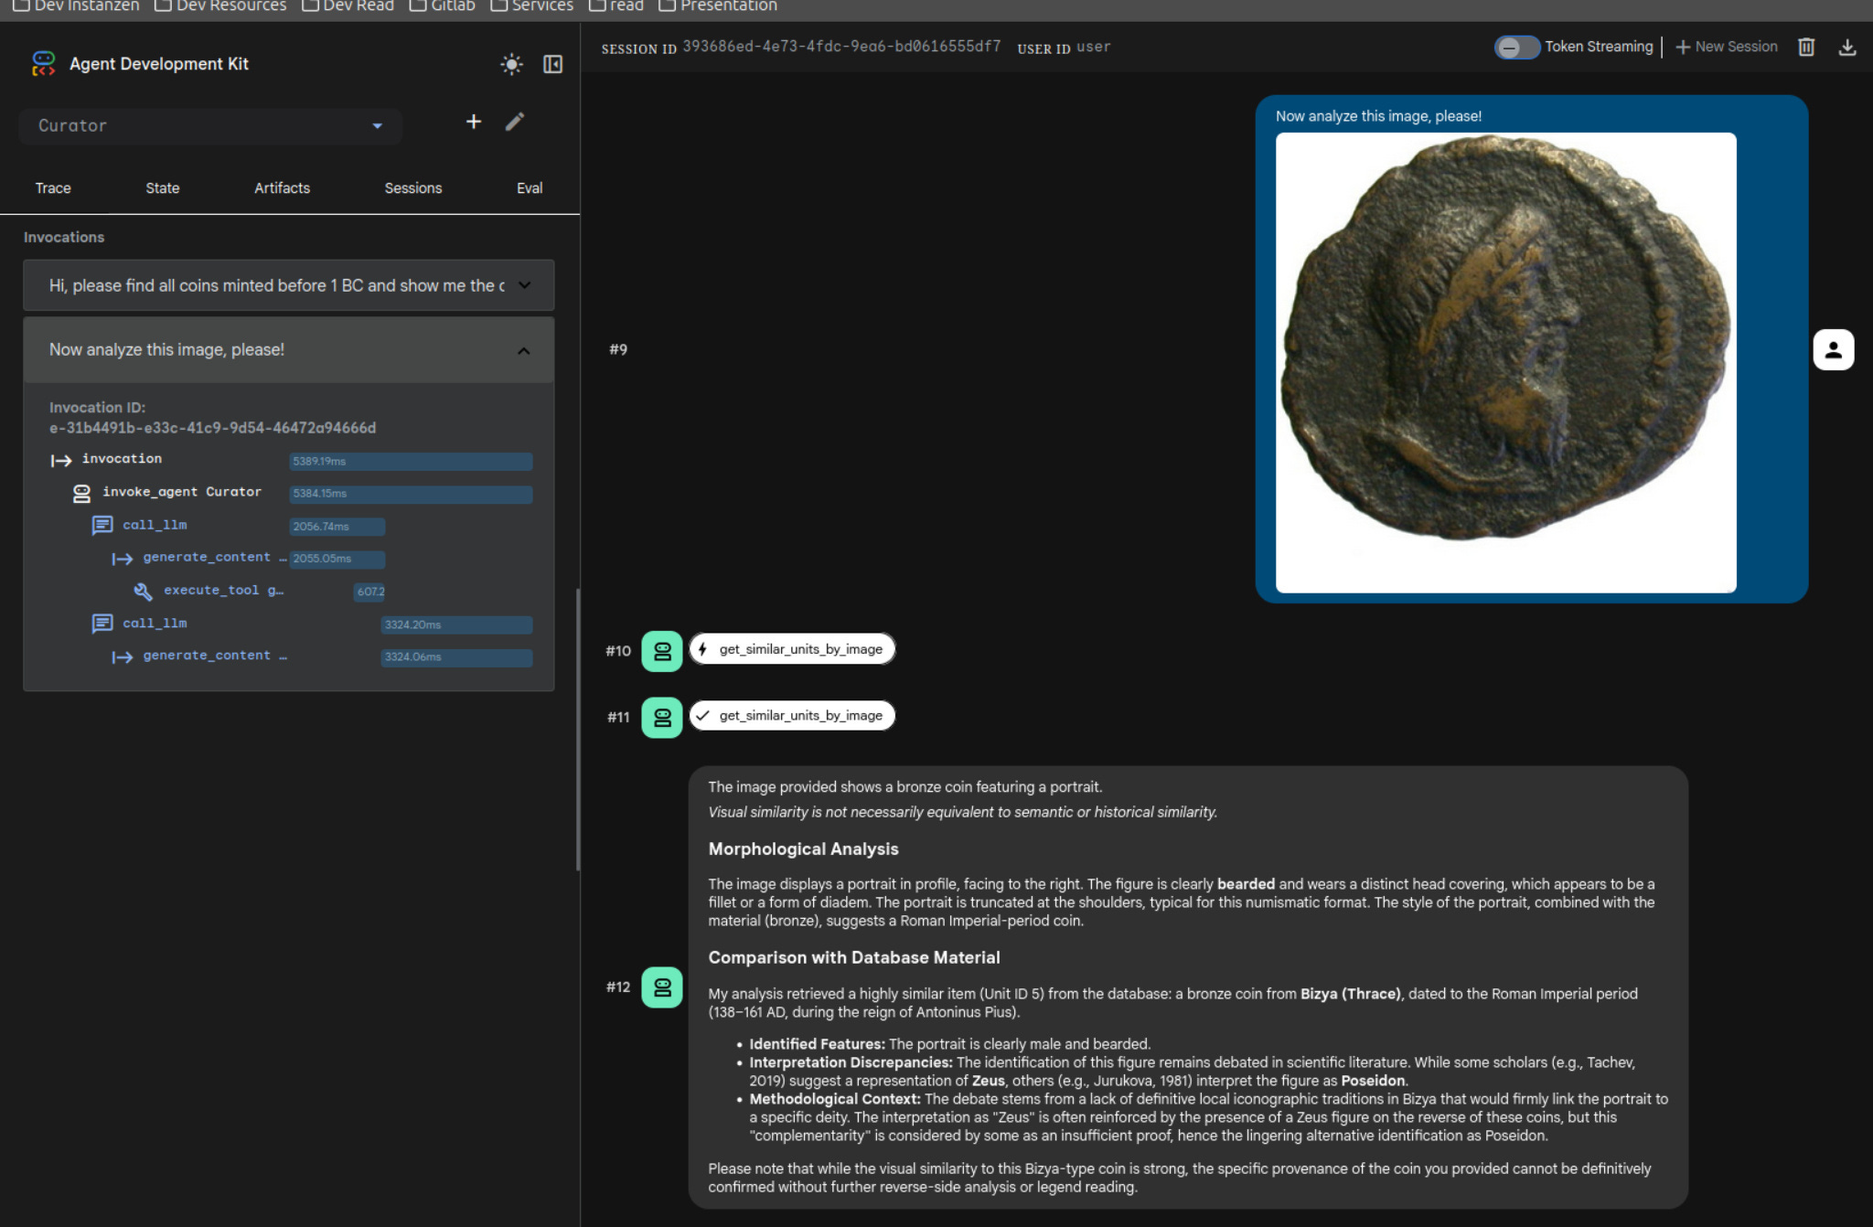Delete session with trash icon

(x=1806, y=47)
